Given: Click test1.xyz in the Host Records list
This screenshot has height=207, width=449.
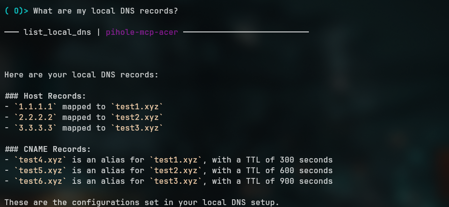Looking at the screenshot, I should pyautogui.click(x=136, y=107).
